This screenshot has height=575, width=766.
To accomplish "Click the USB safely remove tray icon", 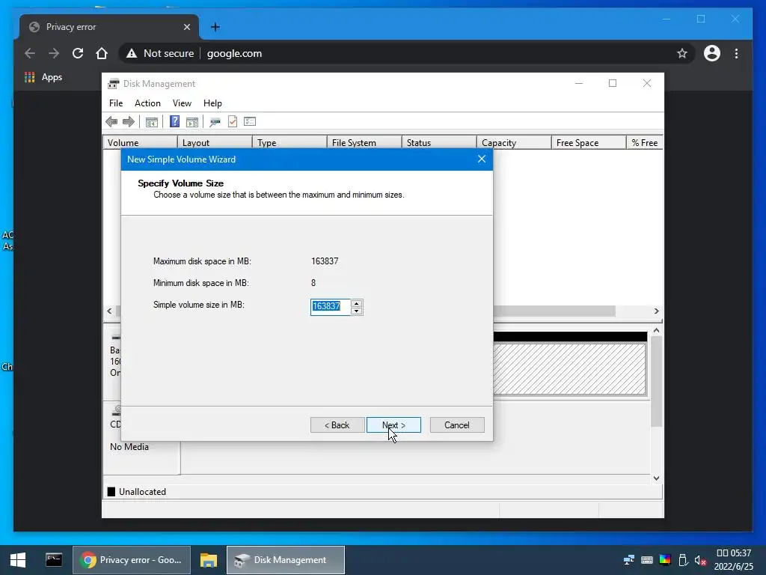I will coord(683,560).
